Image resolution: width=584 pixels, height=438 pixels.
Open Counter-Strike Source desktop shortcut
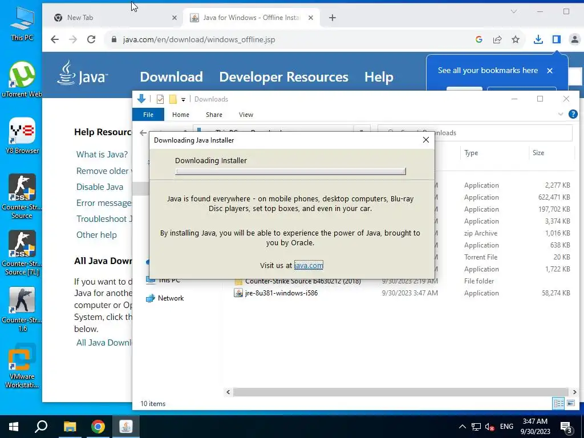(x=22, y=196)
